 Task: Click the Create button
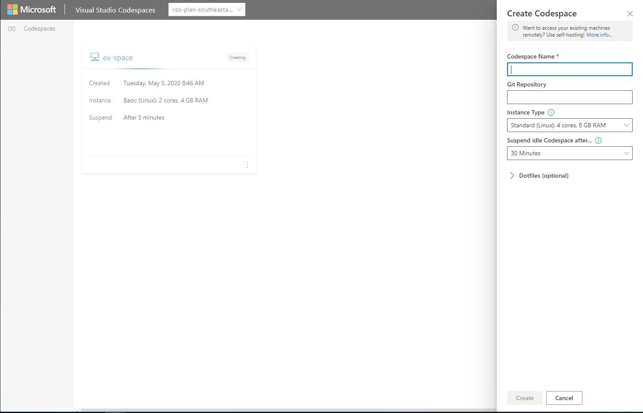pos(525,398)
